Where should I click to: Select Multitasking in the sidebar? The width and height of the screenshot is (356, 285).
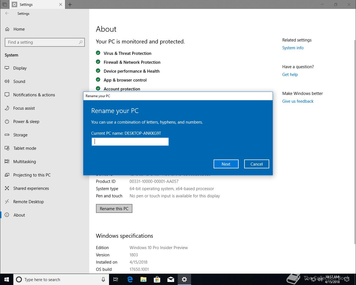tap(24, 162)
